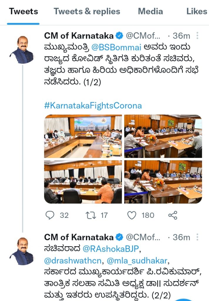Retweet the first tweet via retweet icon
The image size is (209, 301).
(91, 215)
